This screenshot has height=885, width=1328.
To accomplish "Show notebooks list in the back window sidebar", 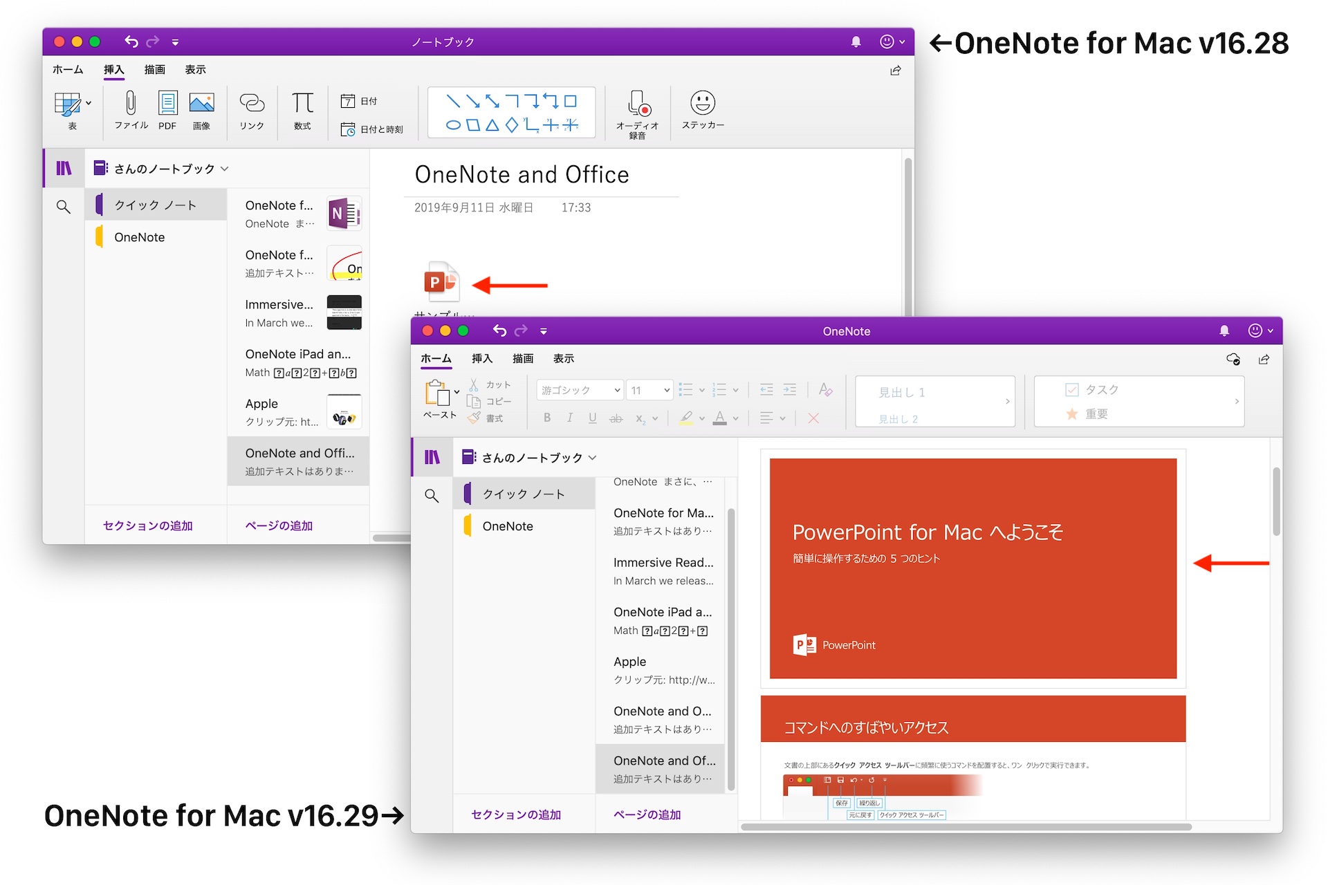I will (64, 168).
